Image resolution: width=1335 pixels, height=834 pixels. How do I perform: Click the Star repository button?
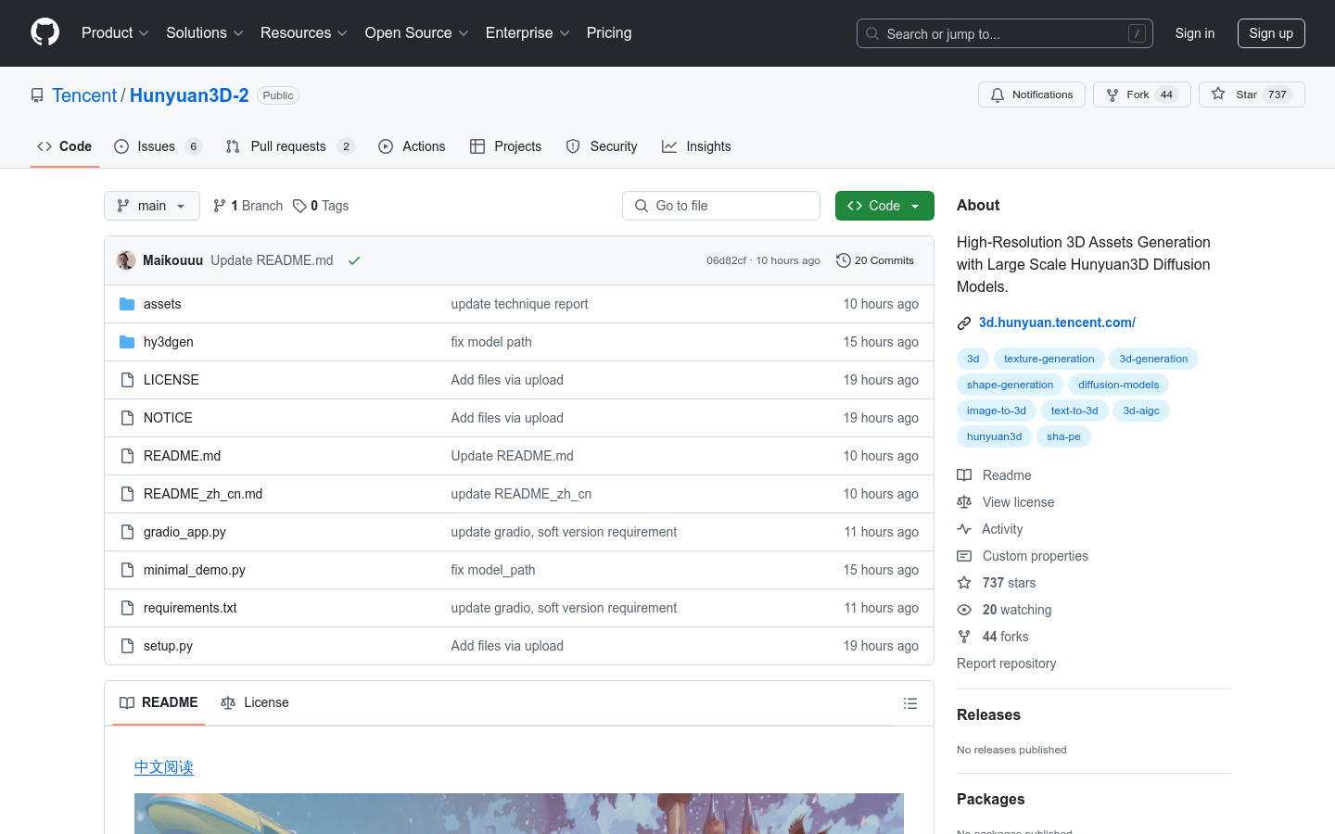pyautogui.click(x=1251, y=95)
